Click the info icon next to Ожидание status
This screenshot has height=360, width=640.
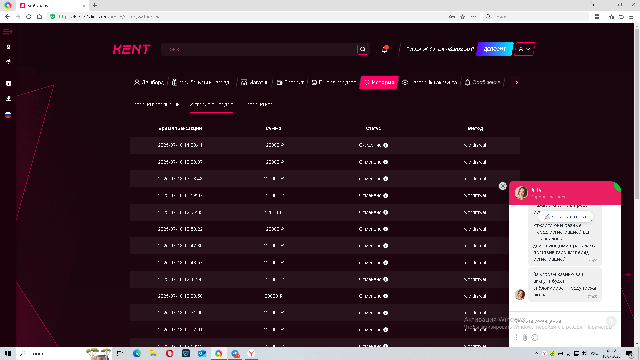pyautogui.click(x=386, y=145)
